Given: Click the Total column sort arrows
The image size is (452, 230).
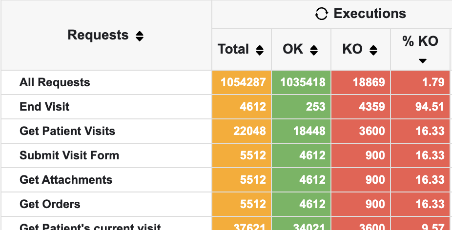Looking at the screenshot, I should click(x=260, y=50).
